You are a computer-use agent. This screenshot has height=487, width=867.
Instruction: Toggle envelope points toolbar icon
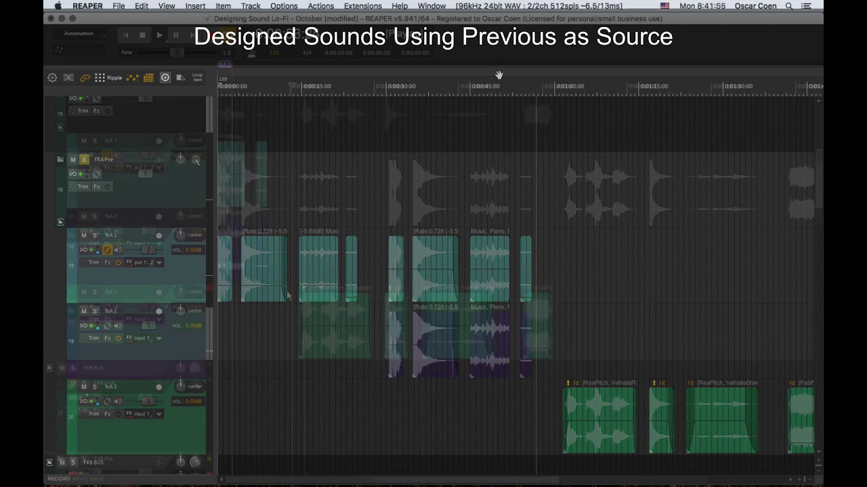coord(133,78)
